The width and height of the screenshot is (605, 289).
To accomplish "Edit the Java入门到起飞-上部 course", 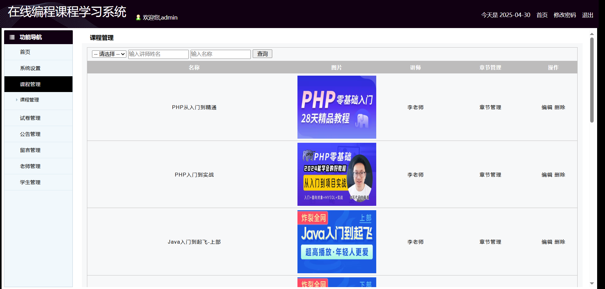I will [547, 242].
